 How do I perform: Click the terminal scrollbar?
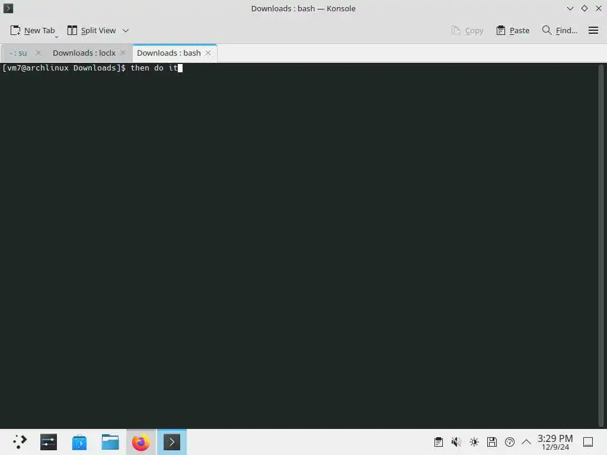click(x=601, y=245)
